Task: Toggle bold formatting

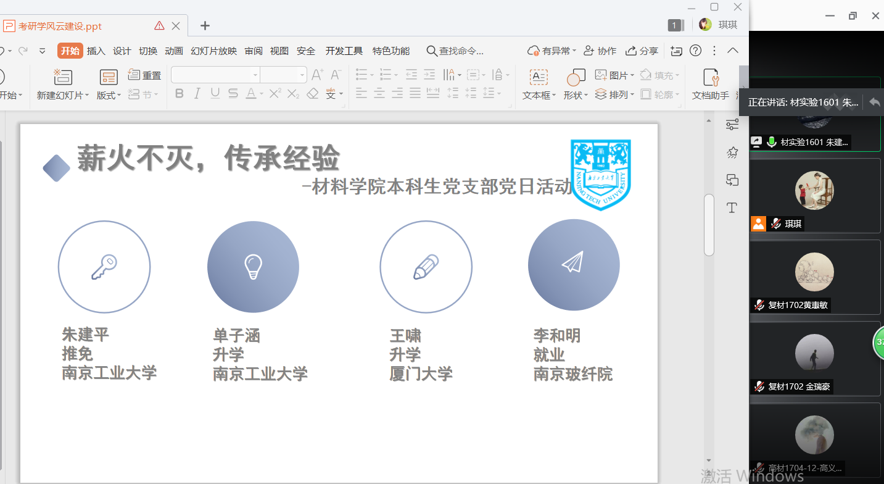Action: (180, 94)
